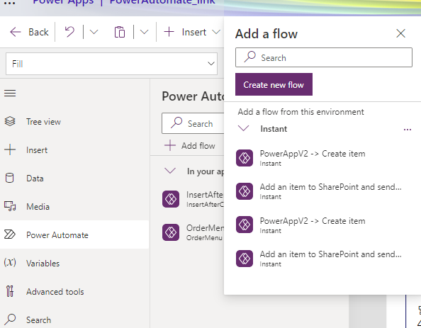
Task: Open Tree view in the sidebar
Action: point(74,122)
